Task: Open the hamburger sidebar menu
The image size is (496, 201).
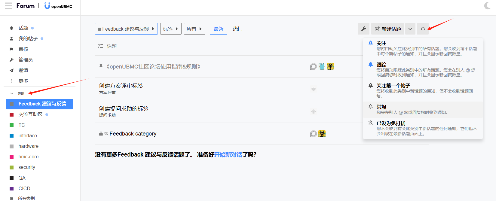Action: click(x=8, y=6)
